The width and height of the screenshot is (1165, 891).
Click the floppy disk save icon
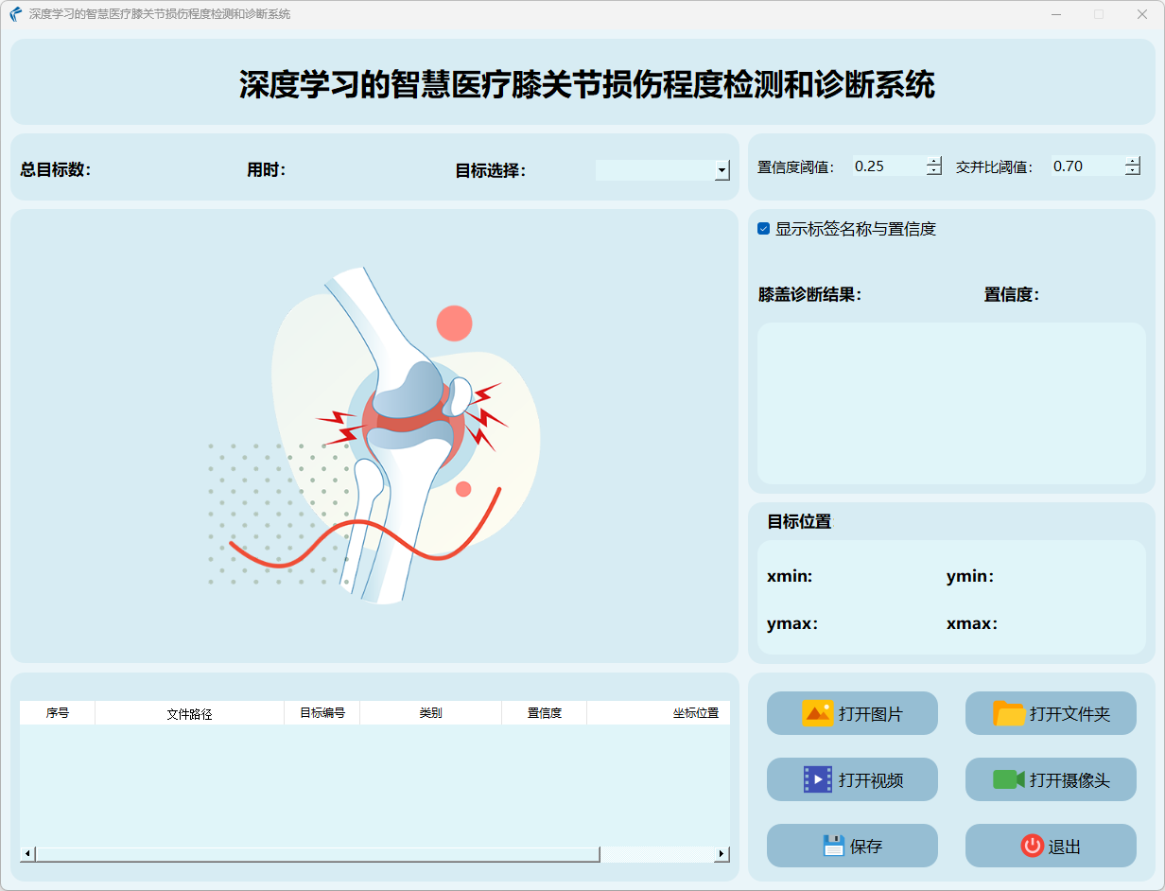[x=833, y=846]
